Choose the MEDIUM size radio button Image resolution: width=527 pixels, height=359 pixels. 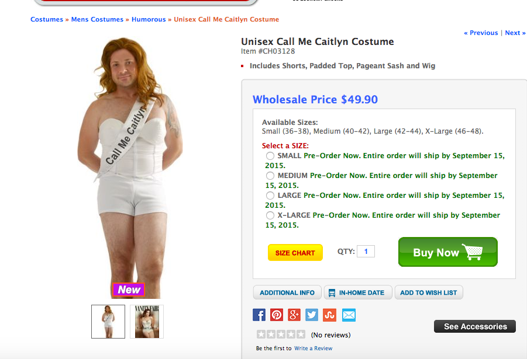pyautogui.click(x=270, y=176)
